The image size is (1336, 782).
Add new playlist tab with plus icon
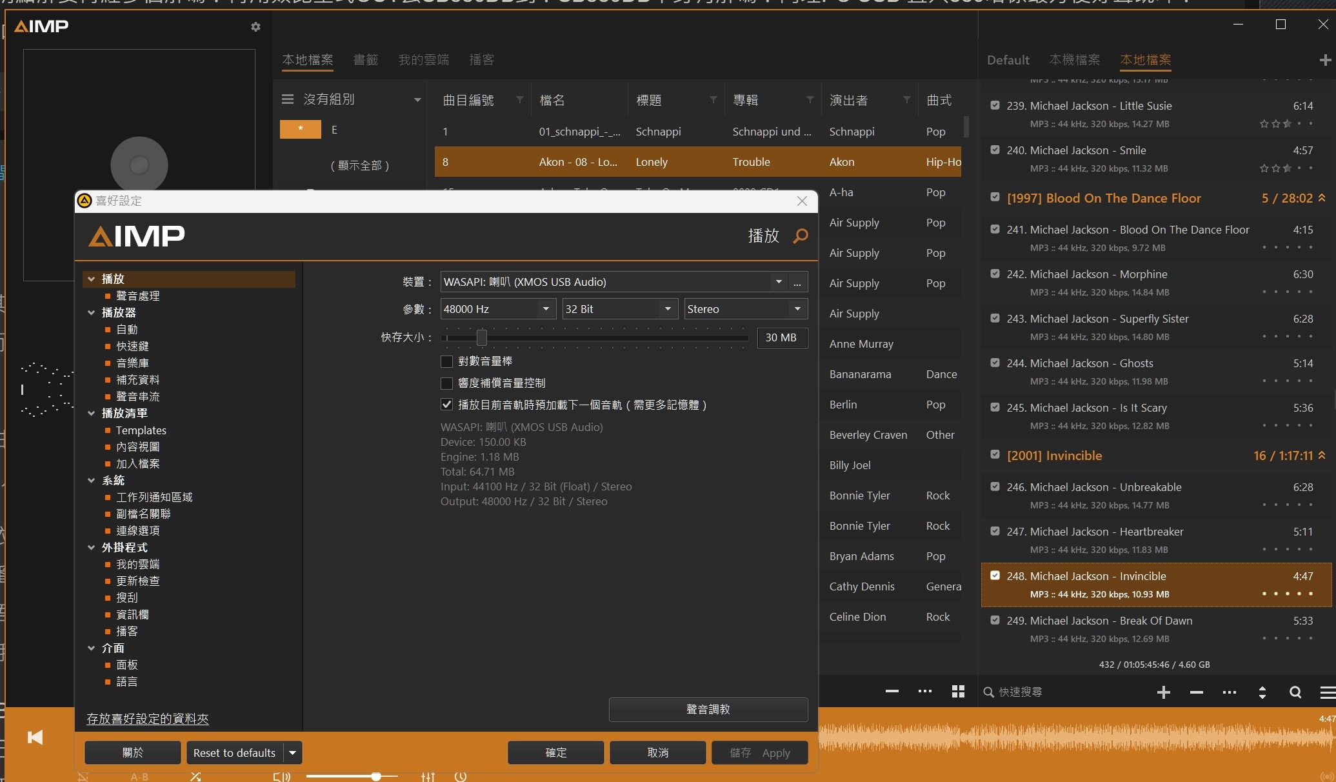click(1325, 60)
